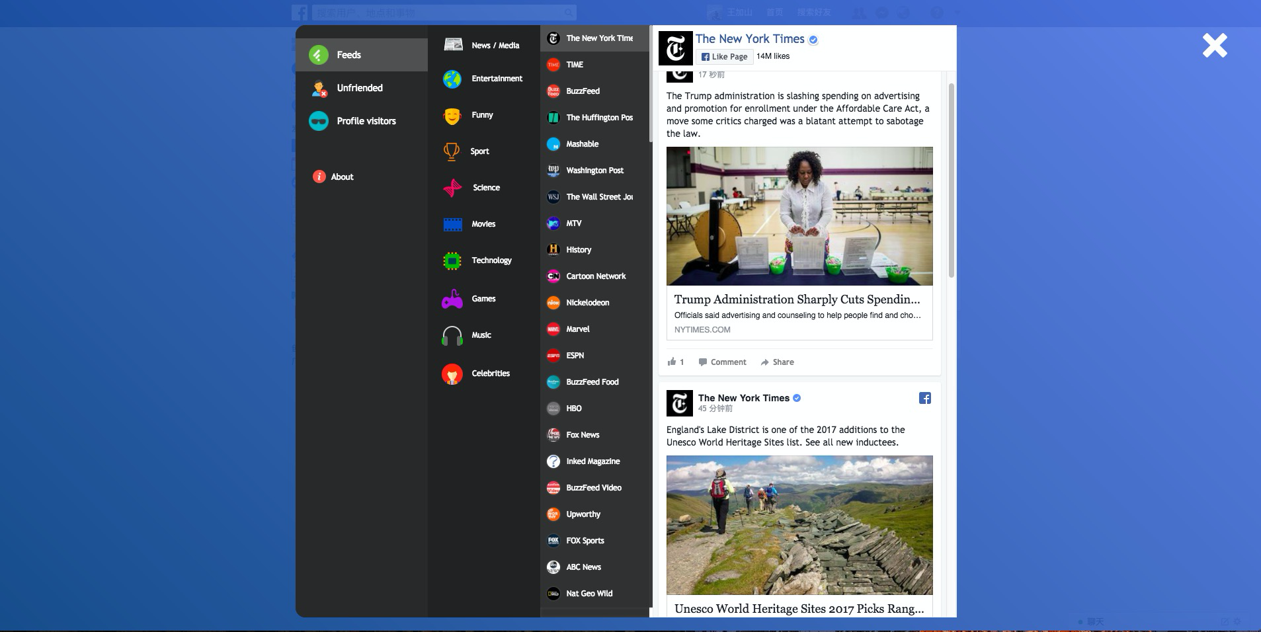The image size is (1261, 632).
Task: Click the Celebrities icon
Action: coord(452,374)
